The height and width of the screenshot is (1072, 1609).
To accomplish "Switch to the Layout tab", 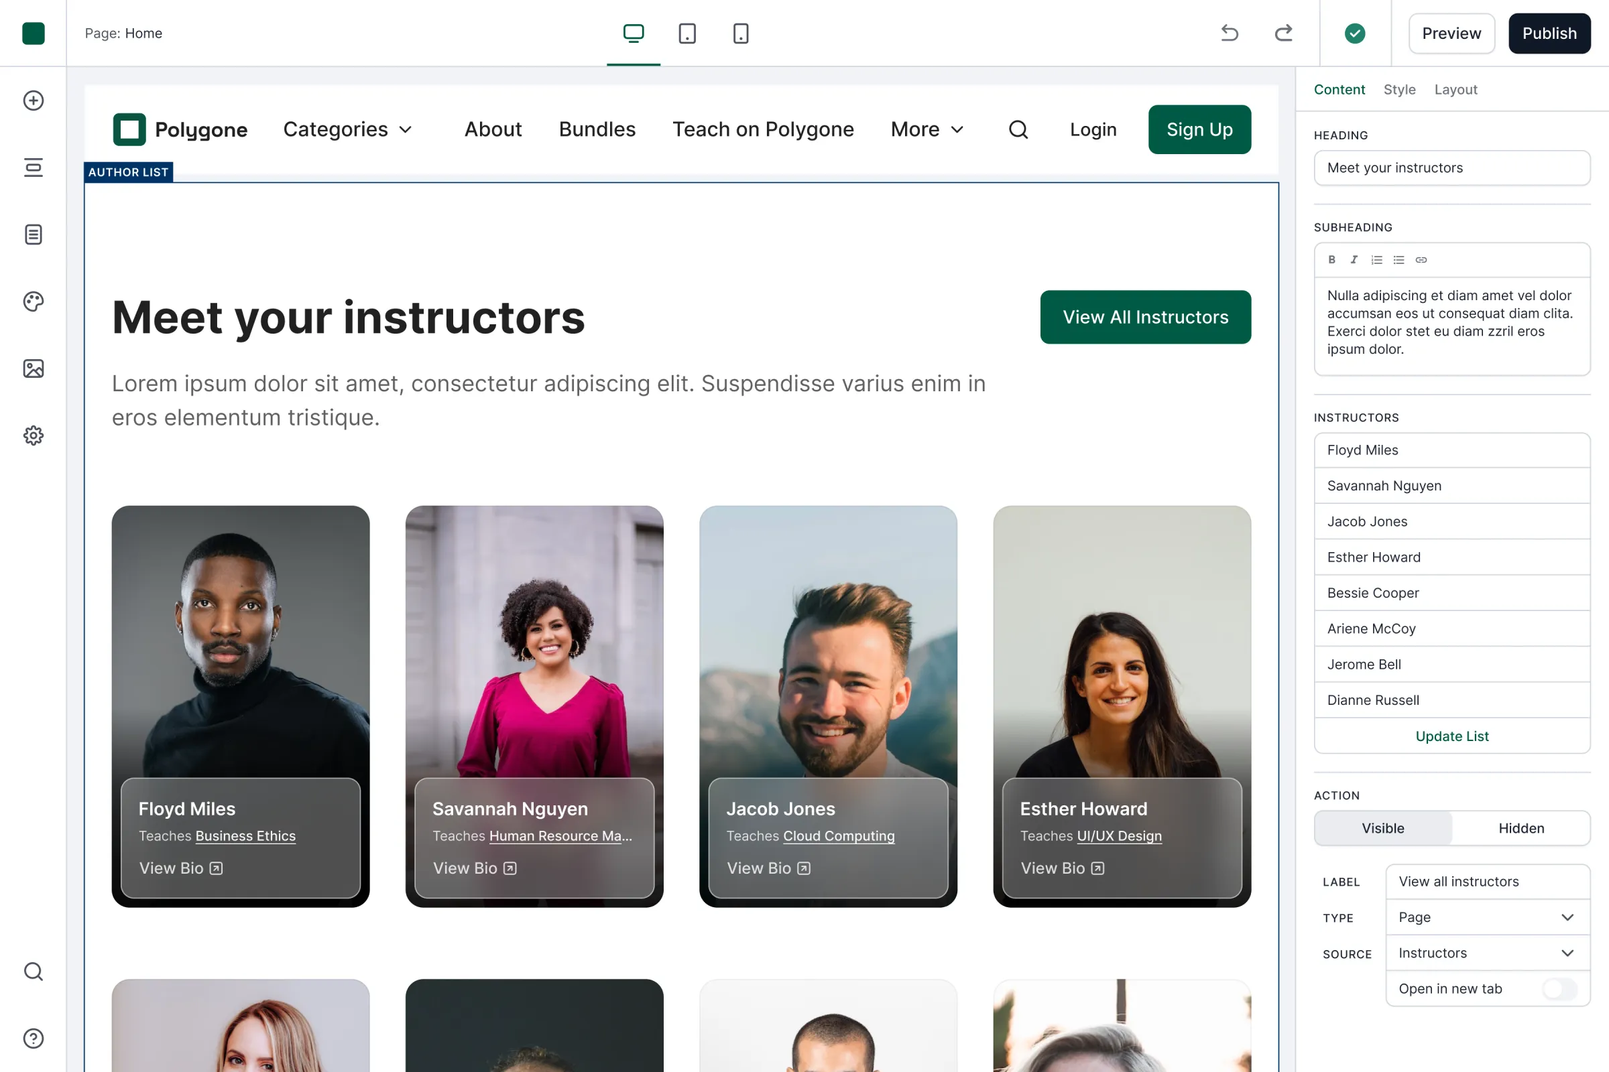I will pyautogui.click(x=1455, y=90).
